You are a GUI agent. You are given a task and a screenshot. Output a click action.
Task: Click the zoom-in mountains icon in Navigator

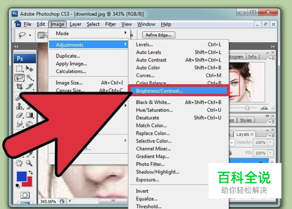264,108
